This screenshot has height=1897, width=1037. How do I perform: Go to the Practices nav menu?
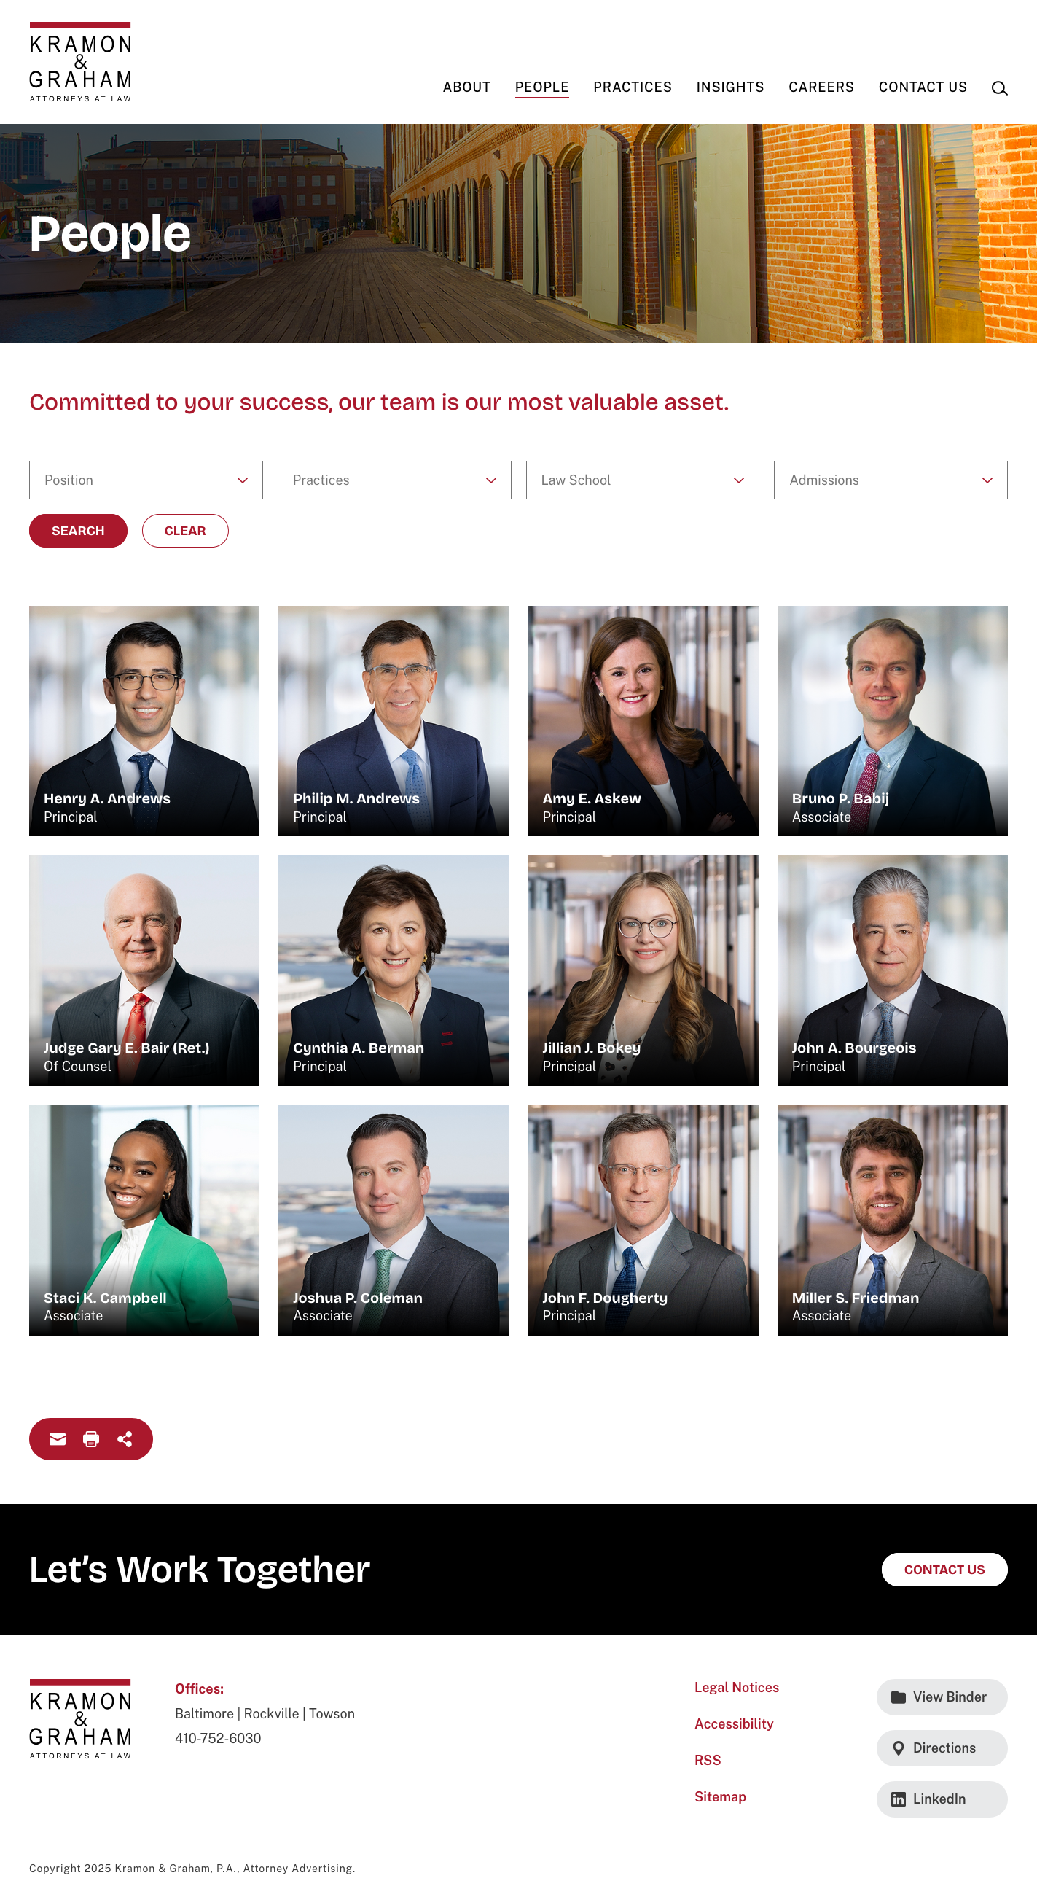pos(633,87)
